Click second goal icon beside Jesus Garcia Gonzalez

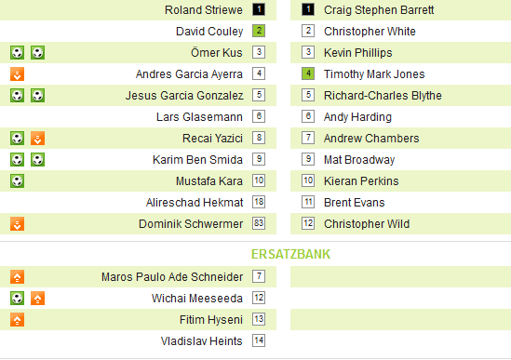[38, 96]
